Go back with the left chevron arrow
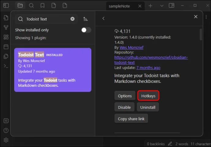 tap(103, 18)
